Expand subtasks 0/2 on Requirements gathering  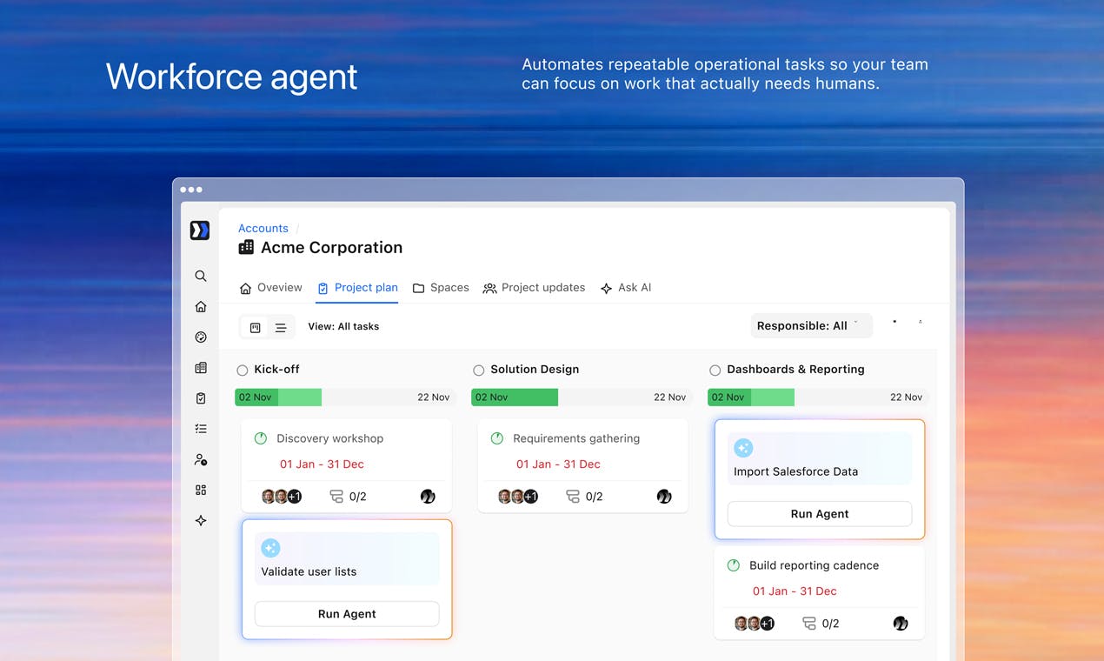(585, 497)
